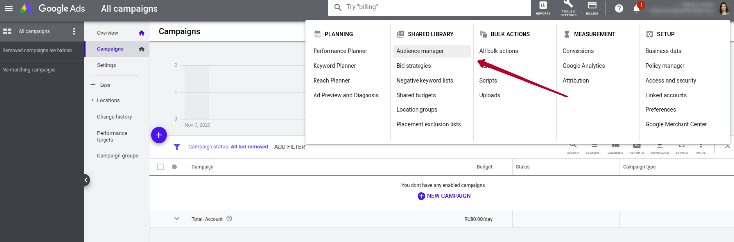Image resolution: width=734 pixels, height=242 pixels.
Task: Open Attribution under Measurement
Action: click(576, 80)
